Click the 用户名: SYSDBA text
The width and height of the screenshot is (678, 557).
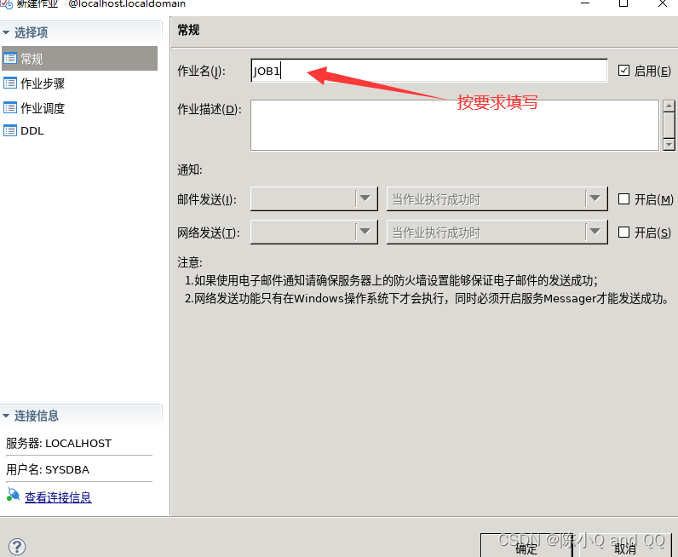click(48, 469)
